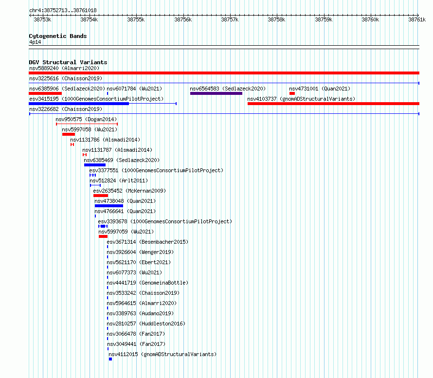Screen dimensions: 433x378
Task: Select the purple nsv6564583 variant bar
Action: (x=216, y=93)
